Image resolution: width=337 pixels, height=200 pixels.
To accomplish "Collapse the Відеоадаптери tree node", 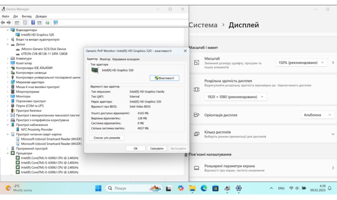I will [7, 30].
